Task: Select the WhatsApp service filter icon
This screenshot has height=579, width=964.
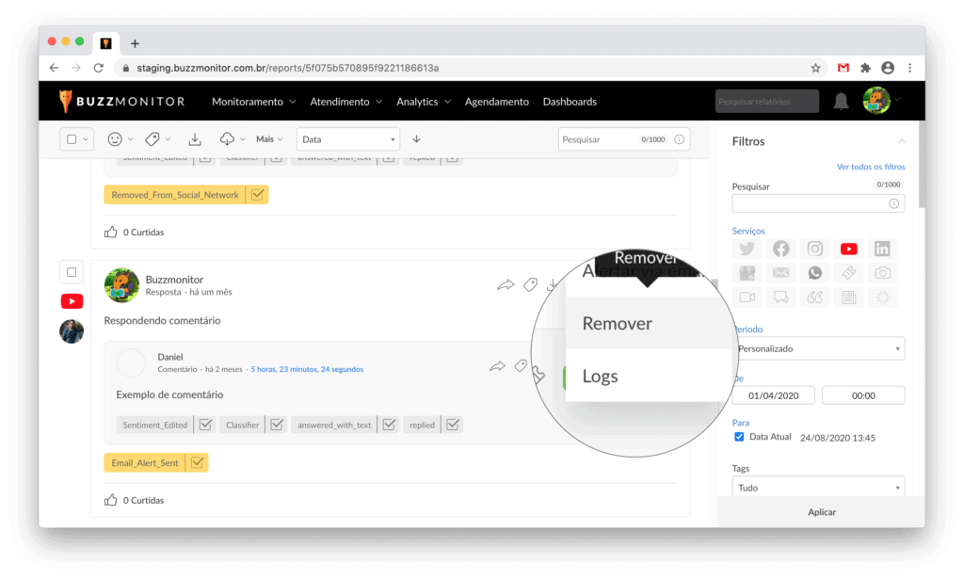Action: pos(814,273)
